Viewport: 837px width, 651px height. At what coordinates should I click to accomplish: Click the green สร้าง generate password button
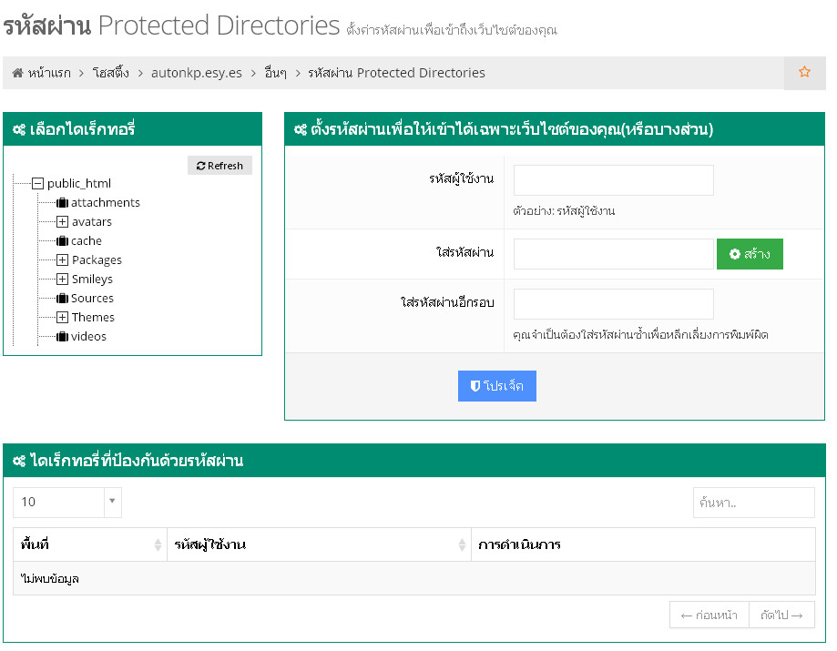tap(750, 254)
